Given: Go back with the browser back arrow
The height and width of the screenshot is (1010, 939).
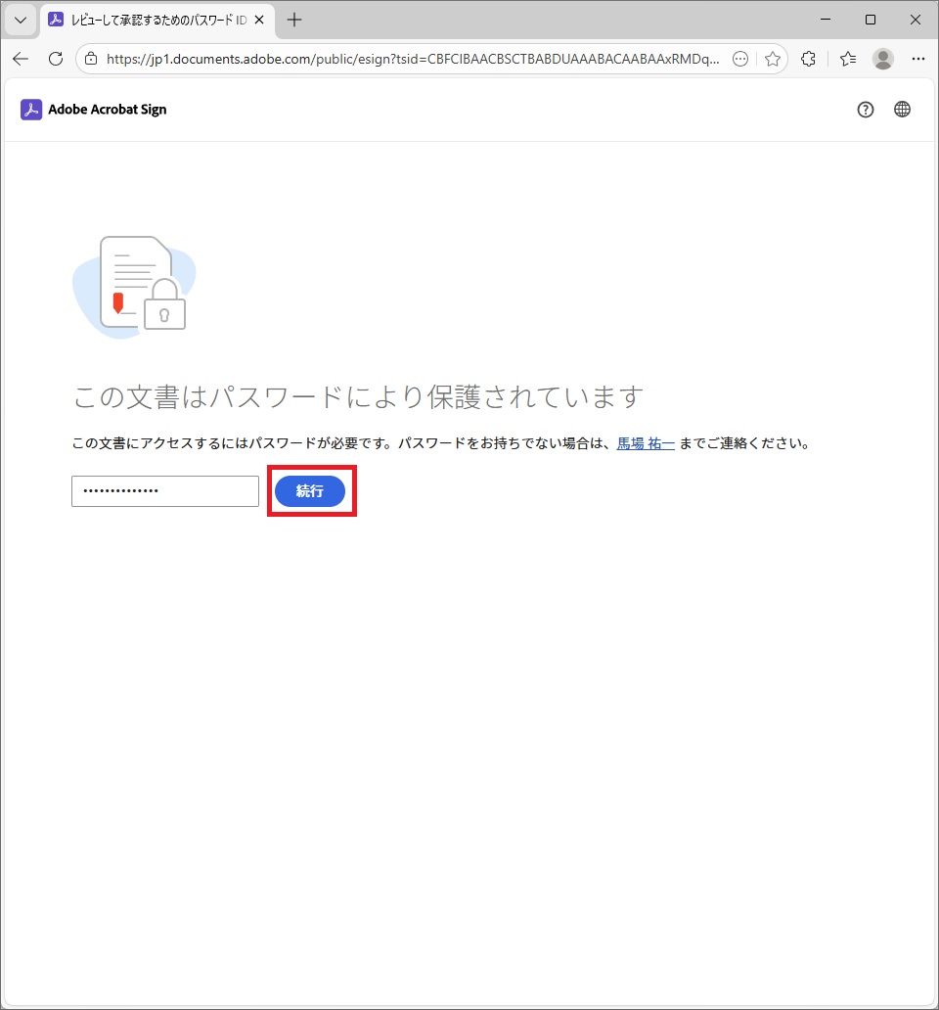Looking at the screenshot, I should point(21,59).
